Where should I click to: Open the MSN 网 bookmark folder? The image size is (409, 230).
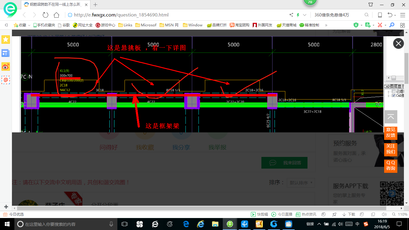pos(169,25)
